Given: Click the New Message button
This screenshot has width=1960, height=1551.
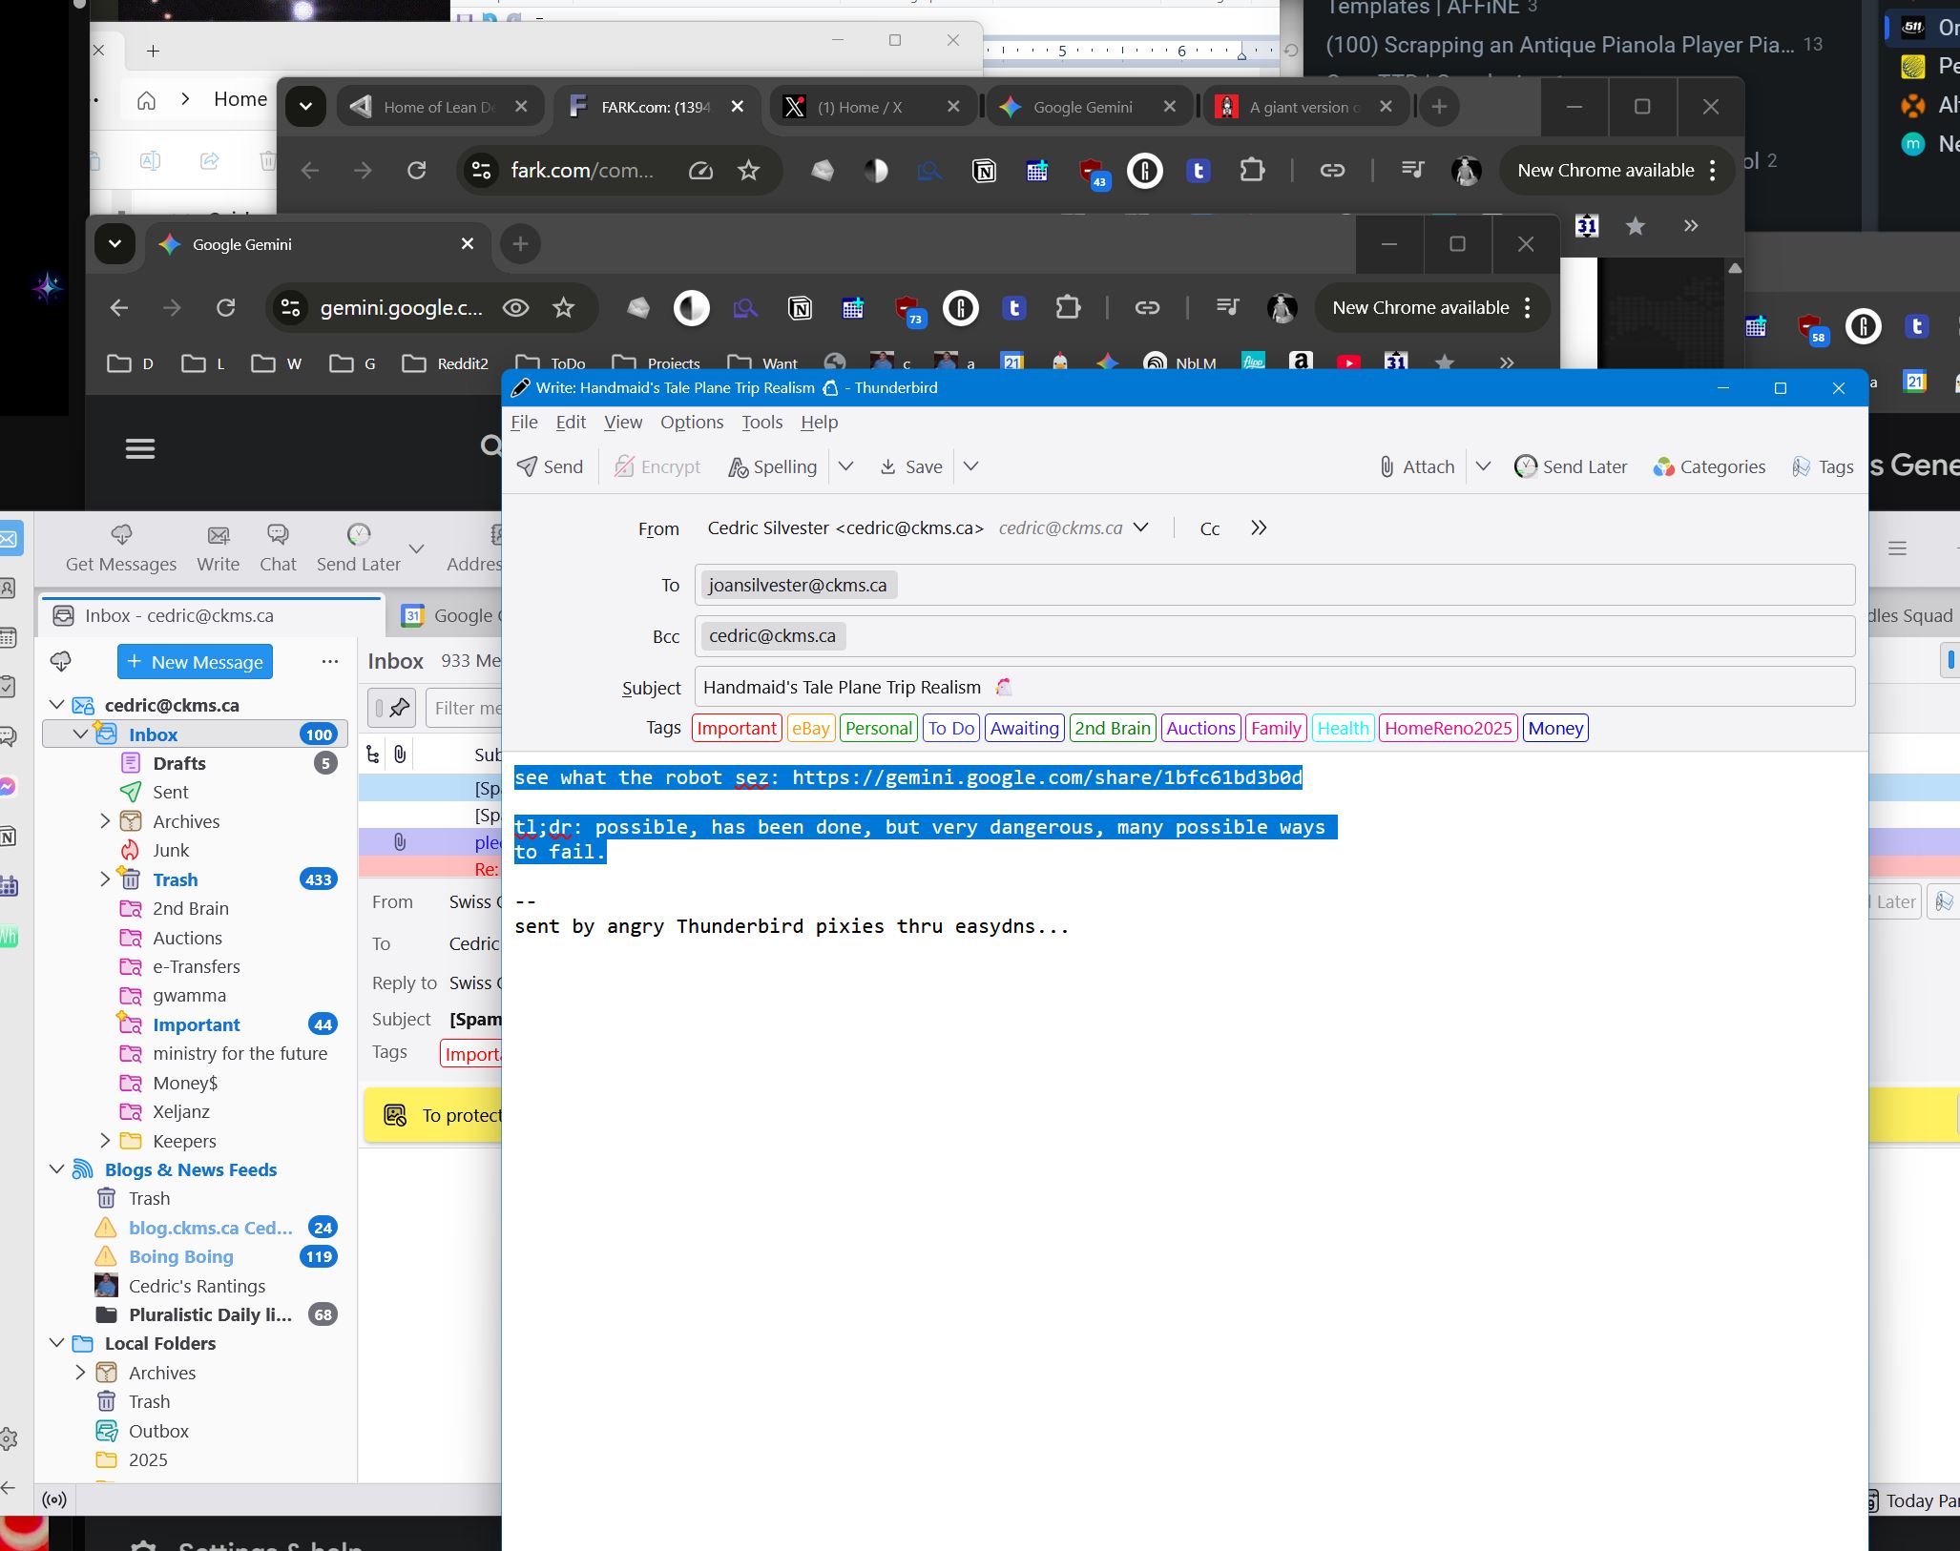Looking at the screenshot, I should (x=195, y=662).
